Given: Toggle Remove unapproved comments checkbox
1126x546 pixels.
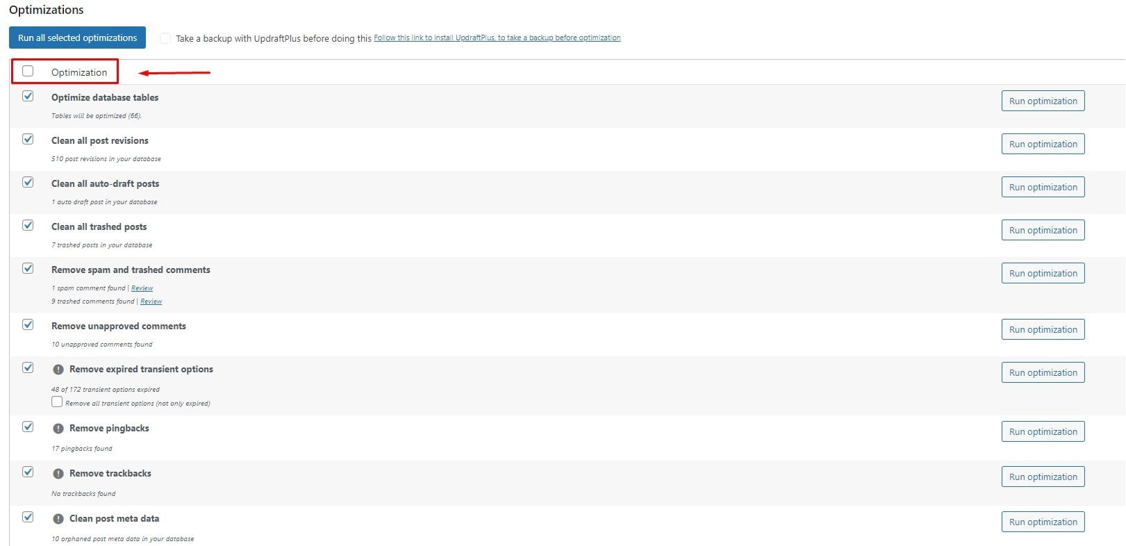Looking at the screenshot, I should click(x=28, y=324).
